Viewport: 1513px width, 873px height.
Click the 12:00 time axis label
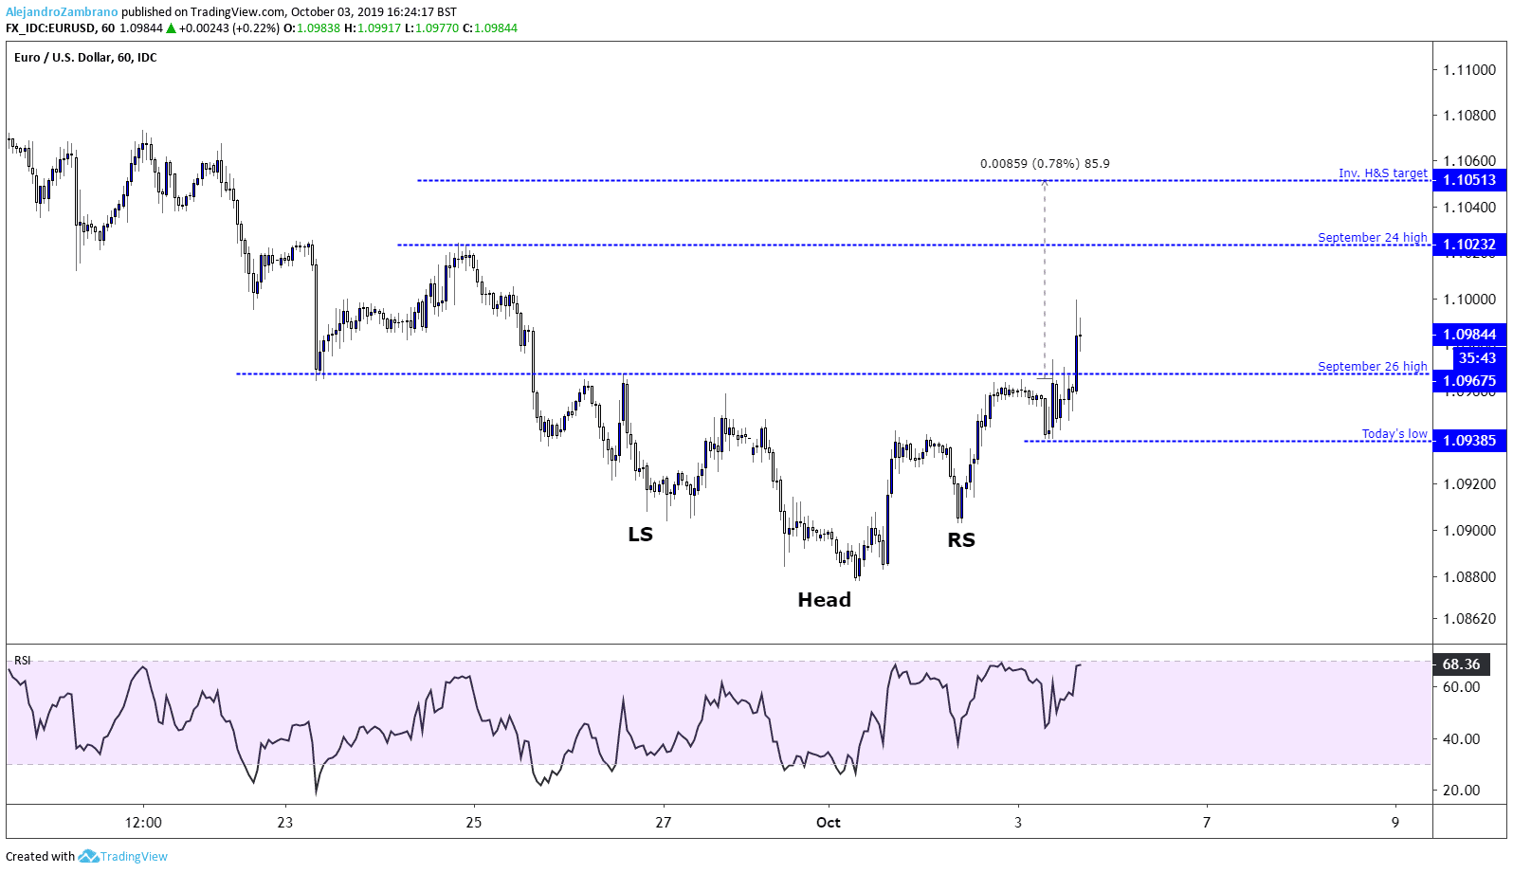(143, 823)
